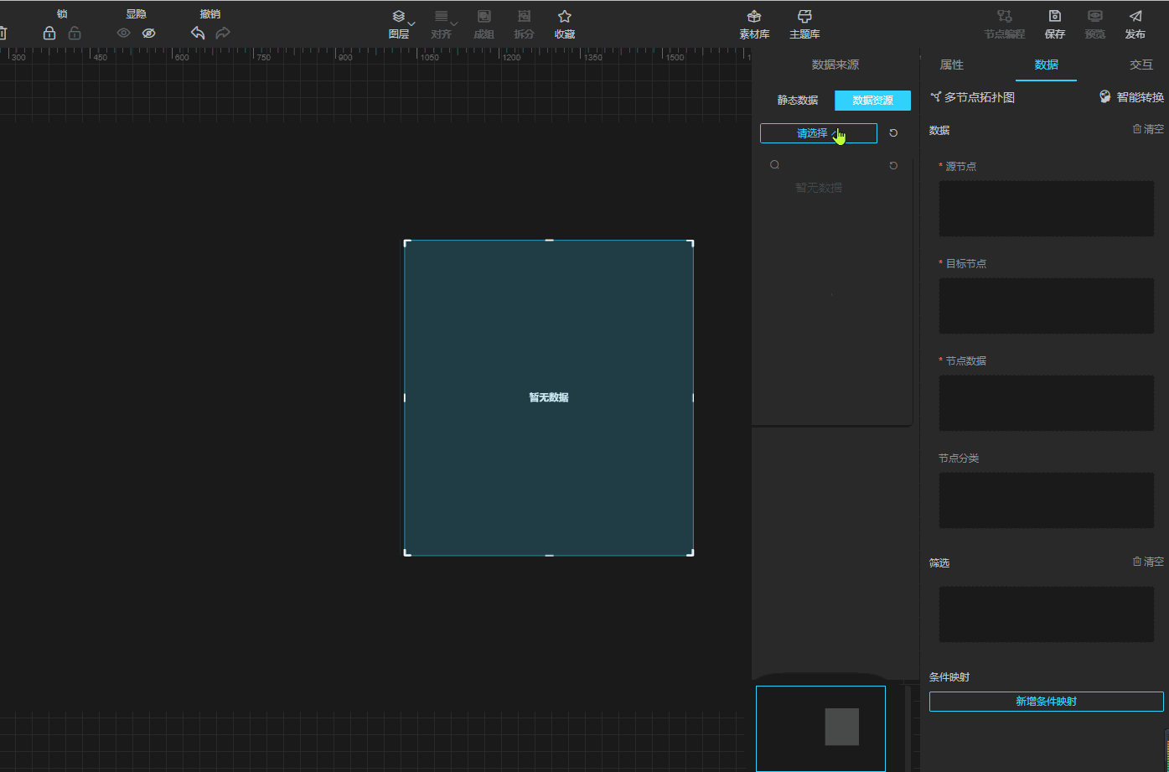Image resolution: width=1169 pixels, height=772 pixels.
Task: Click refresh icon beside 请选择 dropdown
Action: pyautogui.click(x=893, y=133)
